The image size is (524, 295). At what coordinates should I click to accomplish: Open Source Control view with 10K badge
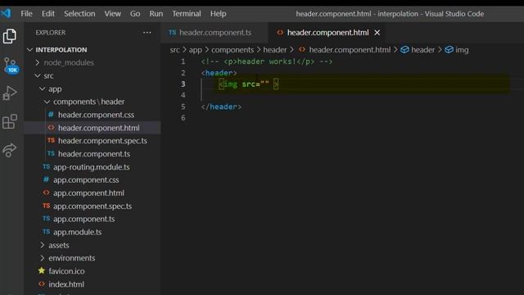click(x=11, y=66)
